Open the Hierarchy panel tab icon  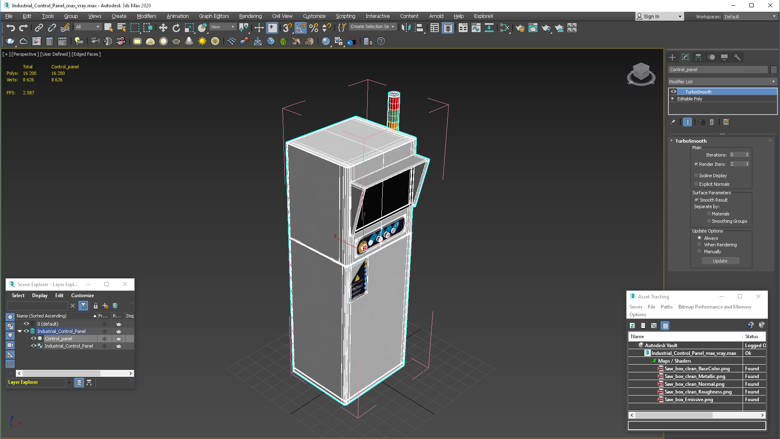(x=698, y=57)
